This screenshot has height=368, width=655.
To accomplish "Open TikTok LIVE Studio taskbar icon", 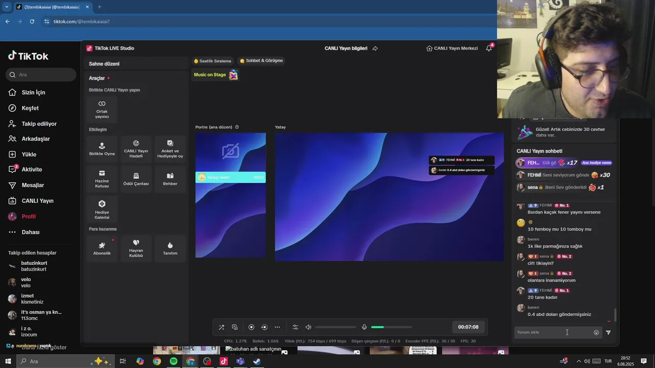I will [x=224, y=361].
